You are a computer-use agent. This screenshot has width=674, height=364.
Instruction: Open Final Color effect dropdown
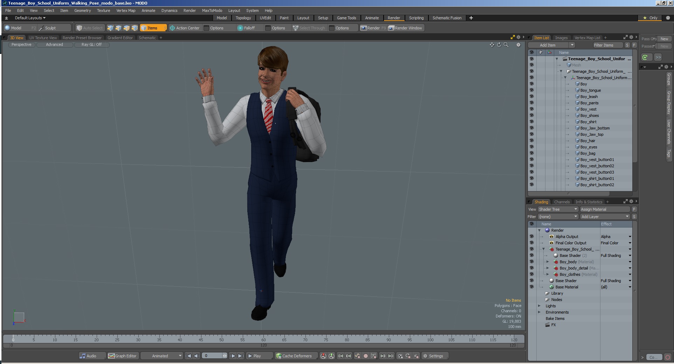[x=630, y=243]
